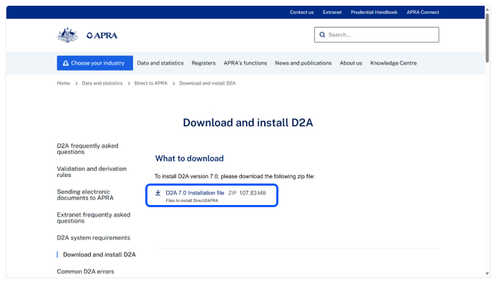The height and width of the screenshot is (286, 496).
Task: Open Data and statistics menu
Action: (x=160, y=63)
